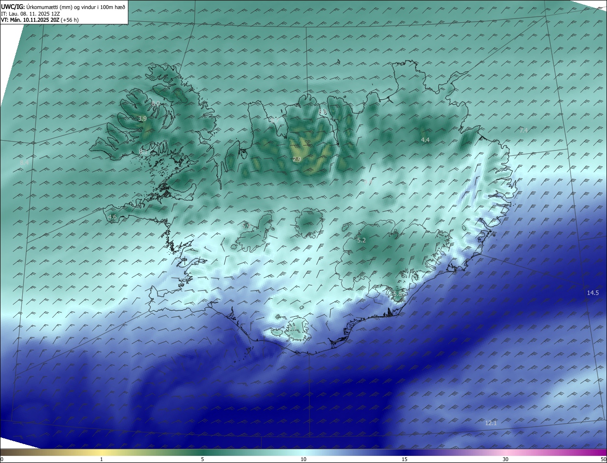Click the colorbar tick label '50'

click(603, 459)
